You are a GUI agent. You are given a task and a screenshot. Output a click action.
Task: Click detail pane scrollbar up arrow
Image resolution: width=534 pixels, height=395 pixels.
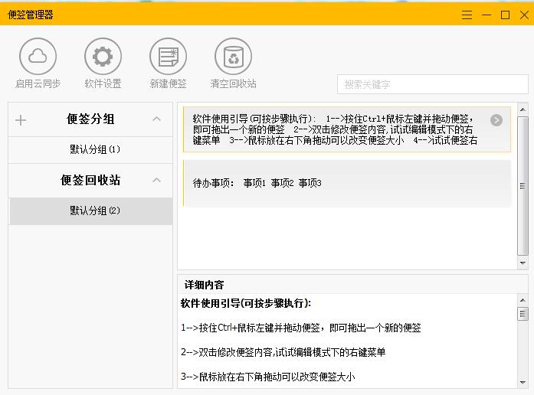coord(523,300)
